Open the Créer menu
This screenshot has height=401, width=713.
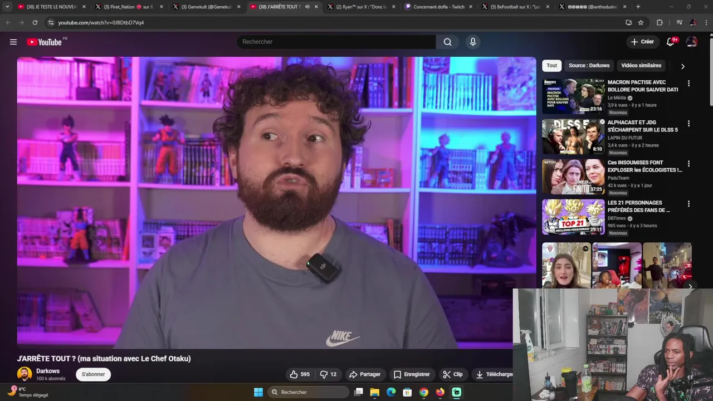pos(642,42)
